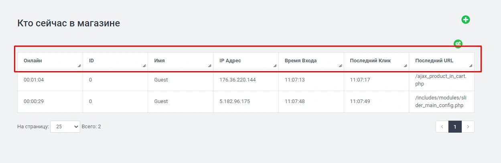The height and width of the screenshot is (163, 501).
Task: Click resize handle of Последний URL column
Action: 471,66
